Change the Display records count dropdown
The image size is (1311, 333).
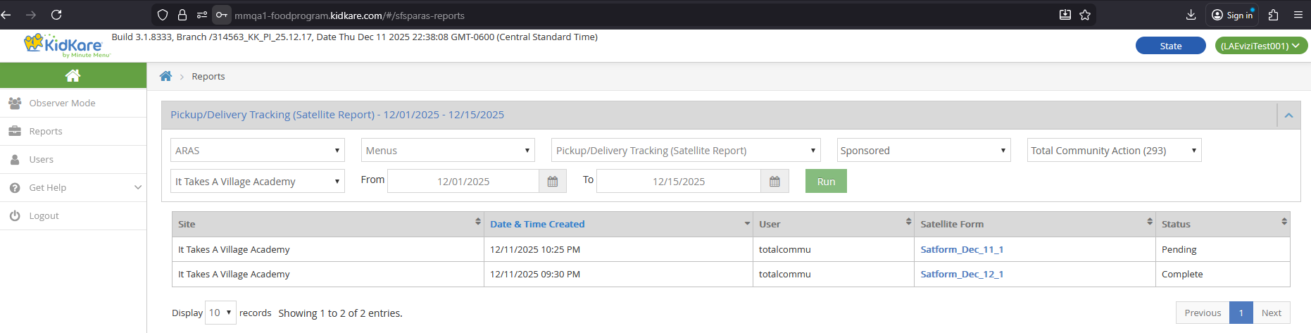click(x=220, y=313)
